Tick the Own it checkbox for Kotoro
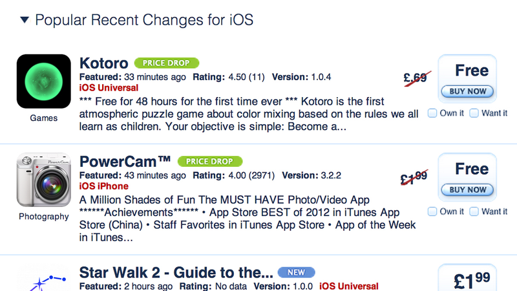 pyautogui.click(x=432, y=113)
